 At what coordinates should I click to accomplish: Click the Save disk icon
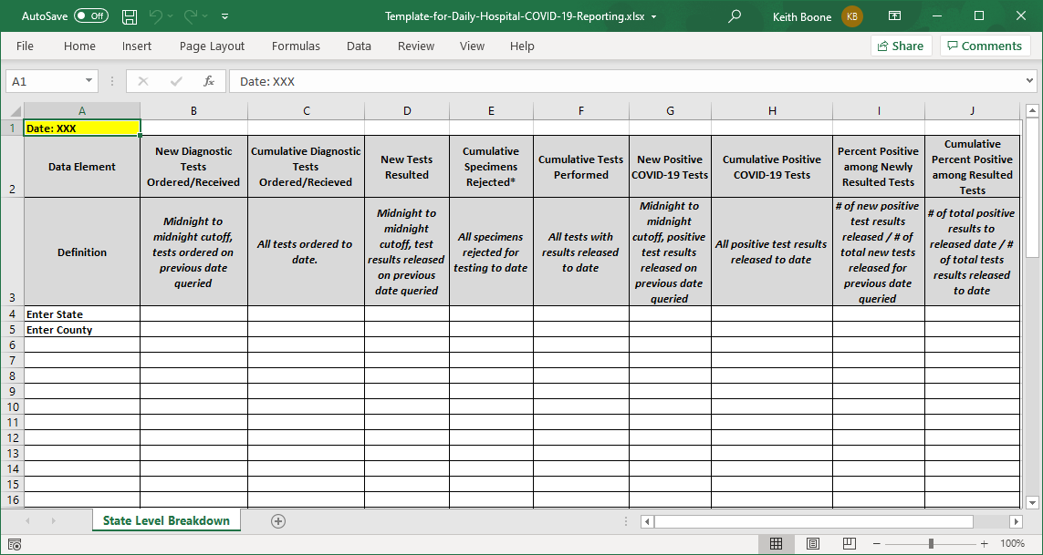[x=130, y=16]
